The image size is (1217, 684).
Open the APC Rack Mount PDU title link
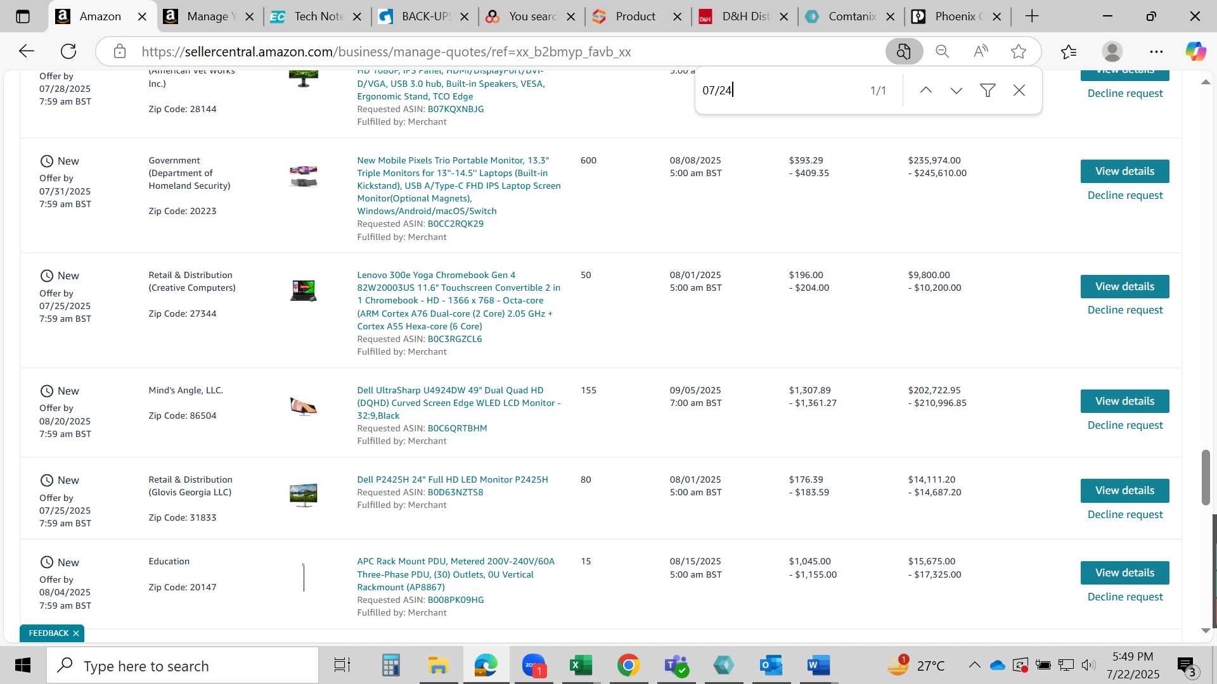click(x=455, y=574)
